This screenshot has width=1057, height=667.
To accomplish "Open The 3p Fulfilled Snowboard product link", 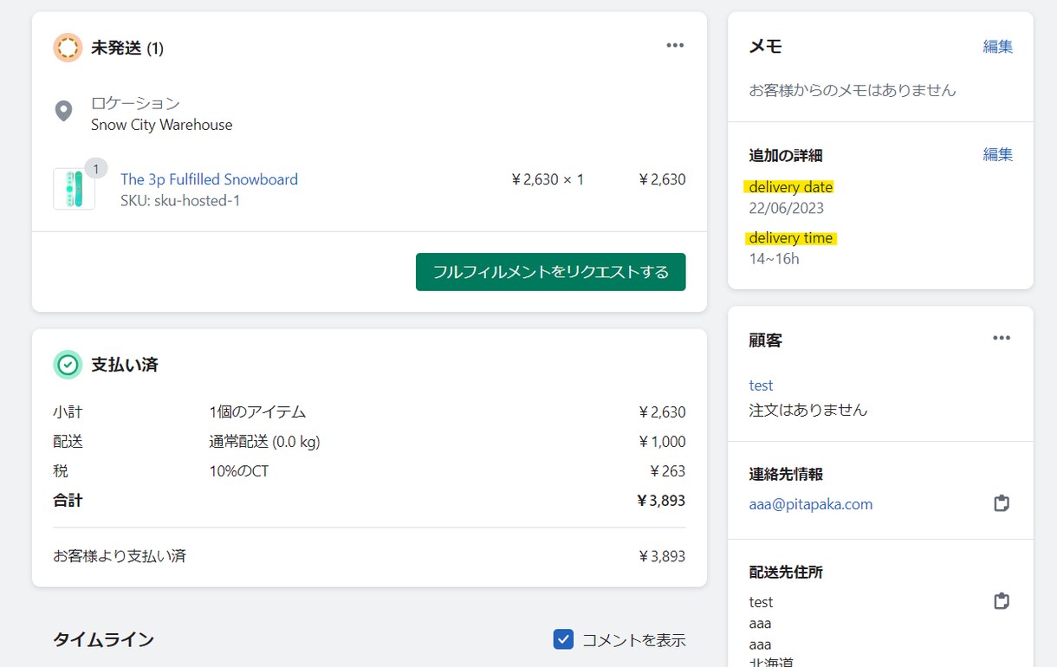I will click(209, 179).
